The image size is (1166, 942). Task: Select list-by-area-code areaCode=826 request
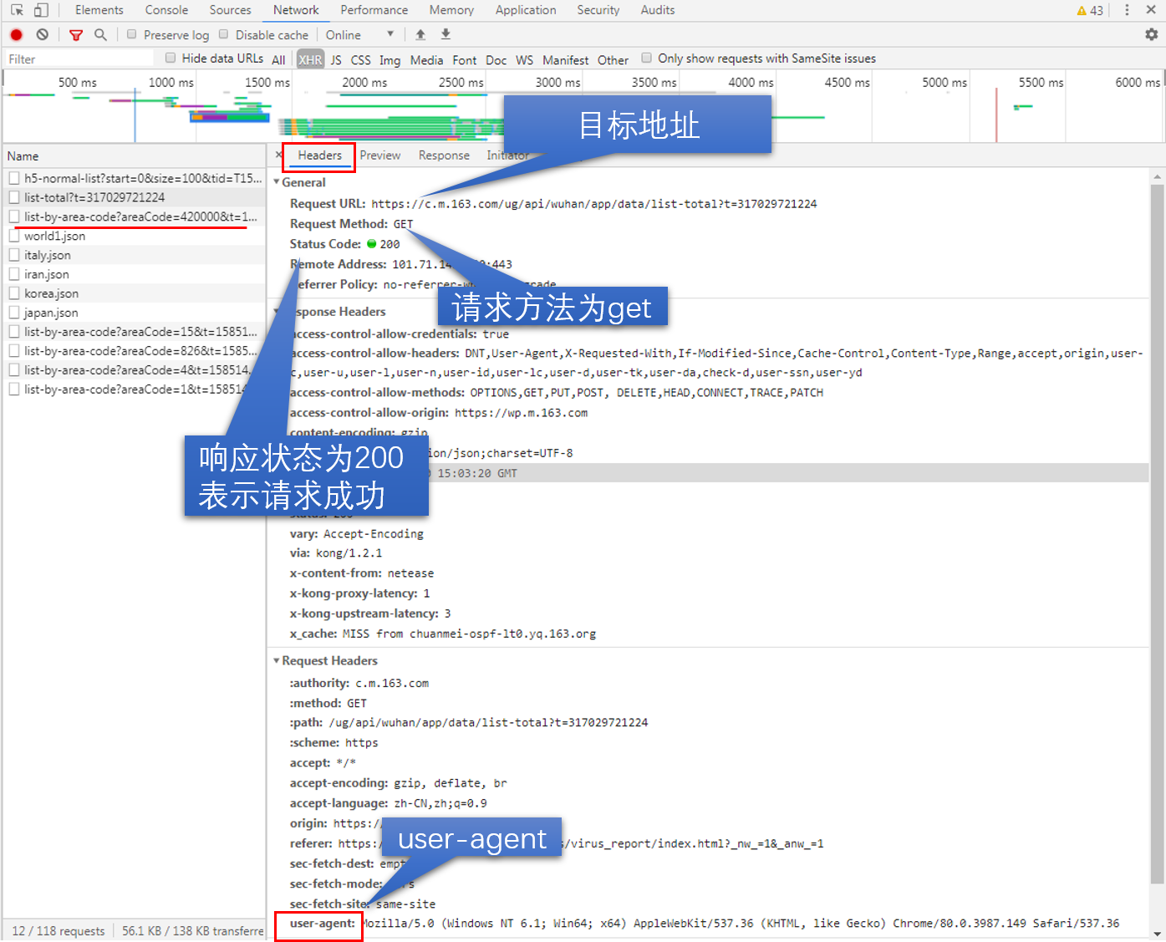coord(134,351)
